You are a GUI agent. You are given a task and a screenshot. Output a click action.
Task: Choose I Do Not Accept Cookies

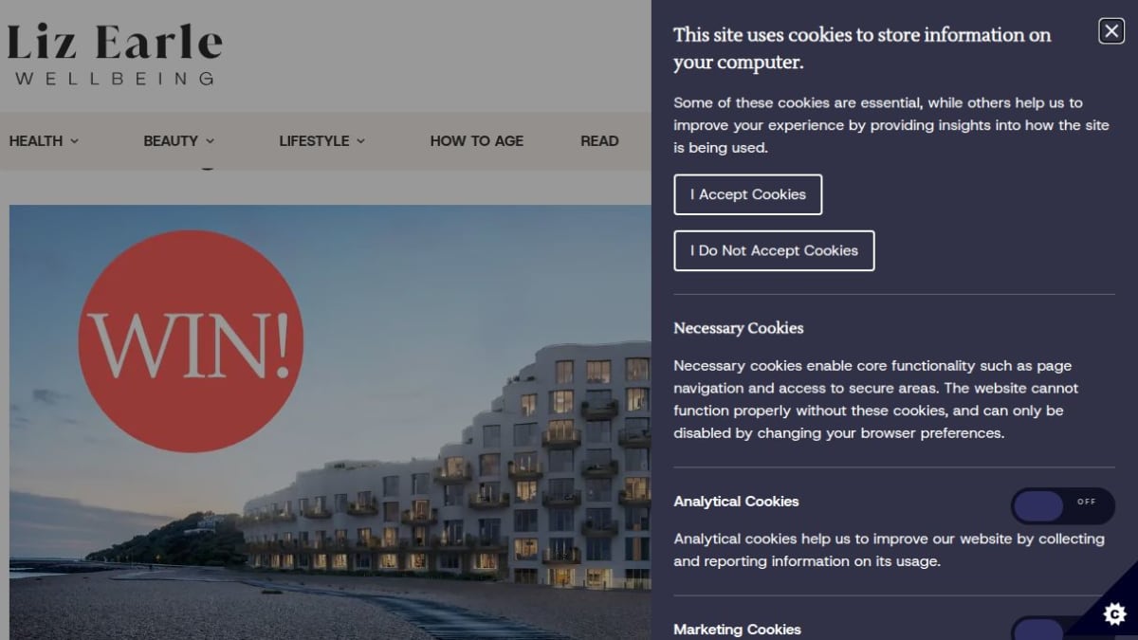[x=774, y=250]
